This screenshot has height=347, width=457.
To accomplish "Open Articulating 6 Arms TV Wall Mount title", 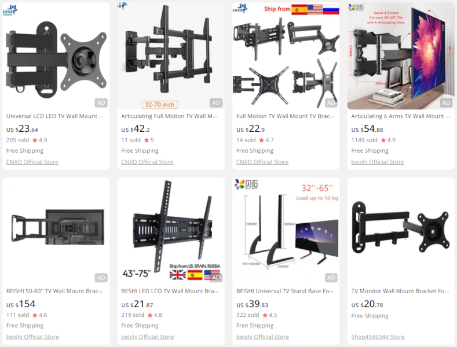I will 400,116.
